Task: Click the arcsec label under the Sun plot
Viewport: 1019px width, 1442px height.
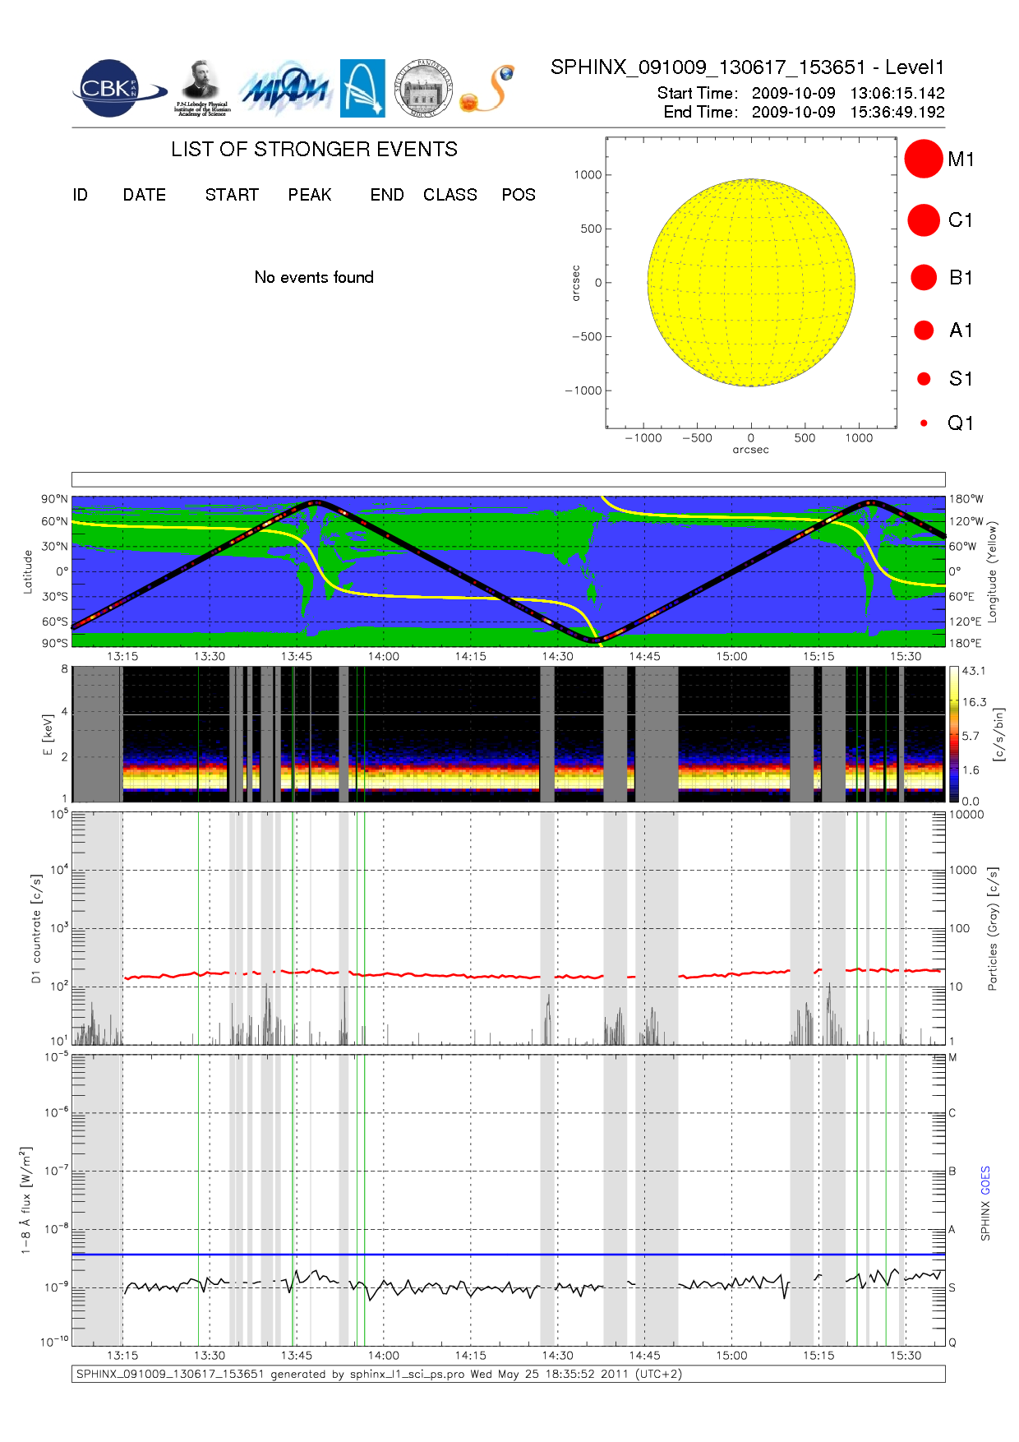Action: coord(751,450)
